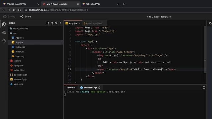Open the browser home page
The width and height of the screenshot is (212, 119).
pos(20,10)
